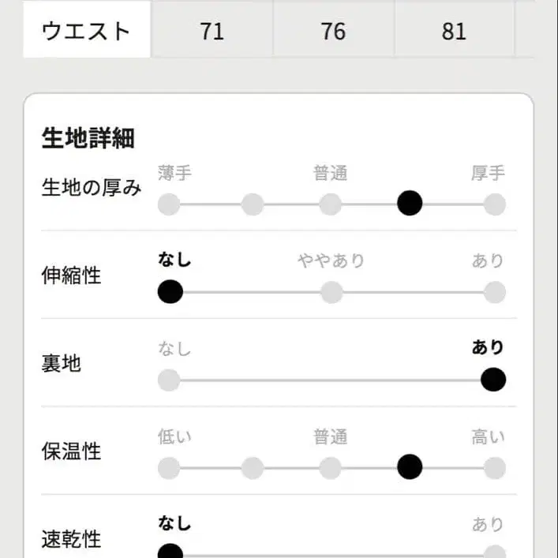Click the selected black 保温性 dot

[410, 467]
